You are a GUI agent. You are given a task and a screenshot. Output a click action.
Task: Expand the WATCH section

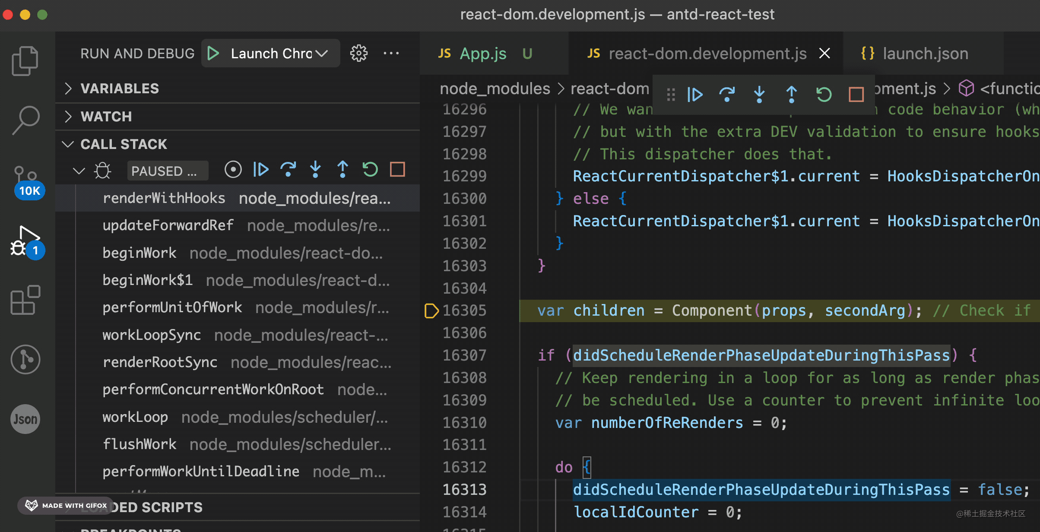point(106,117)
